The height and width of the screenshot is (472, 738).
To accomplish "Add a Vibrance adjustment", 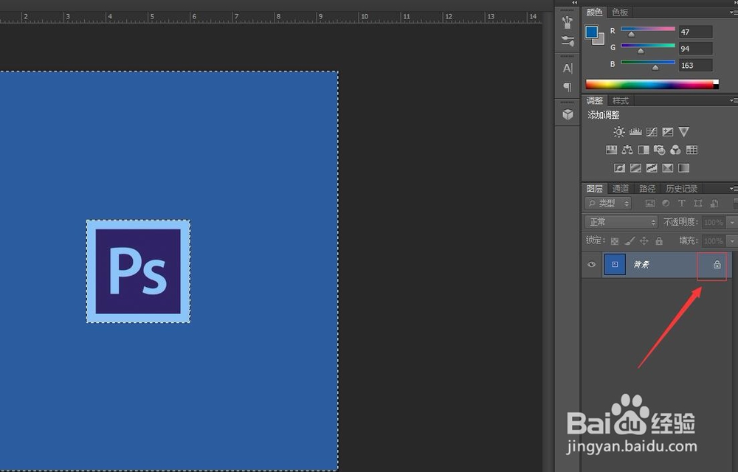I will pos(684,132).
